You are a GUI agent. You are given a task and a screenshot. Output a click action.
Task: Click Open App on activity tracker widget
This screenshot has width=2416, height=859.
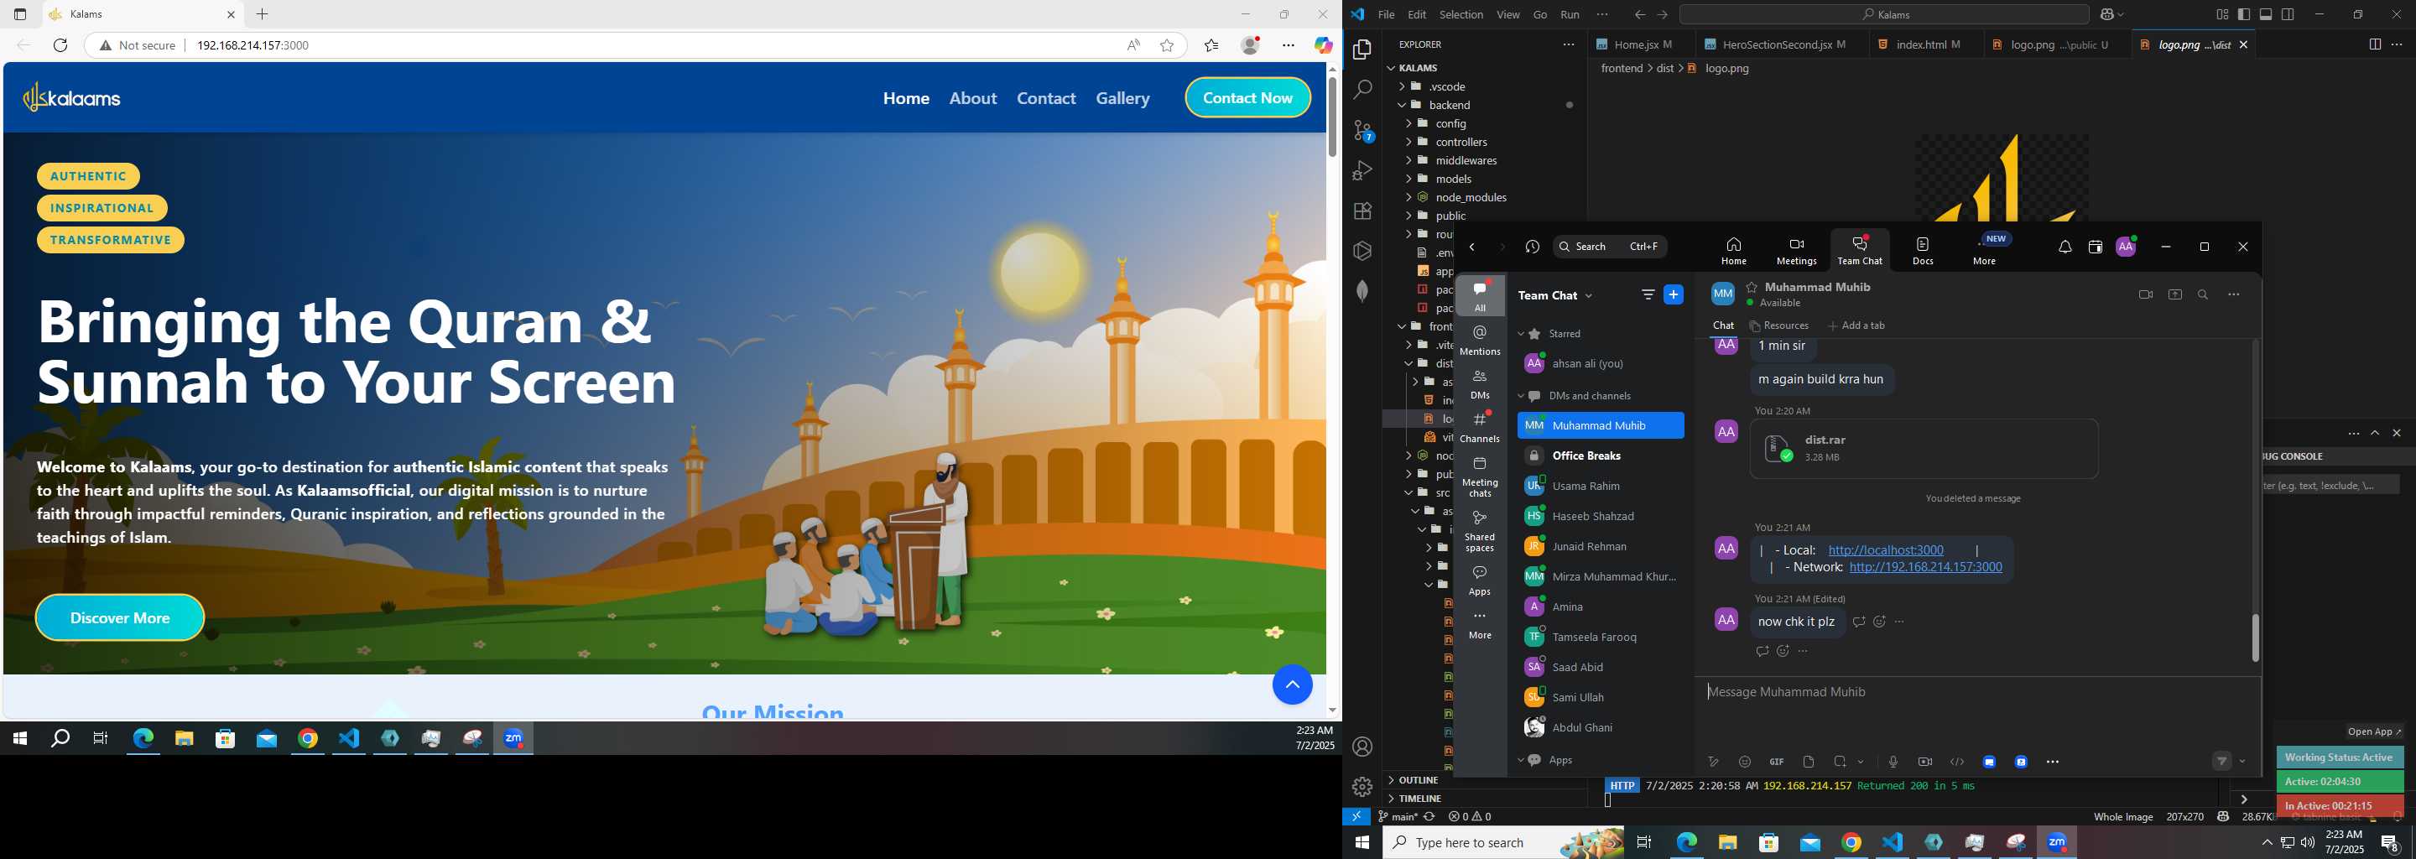[x=2375, y=731]
